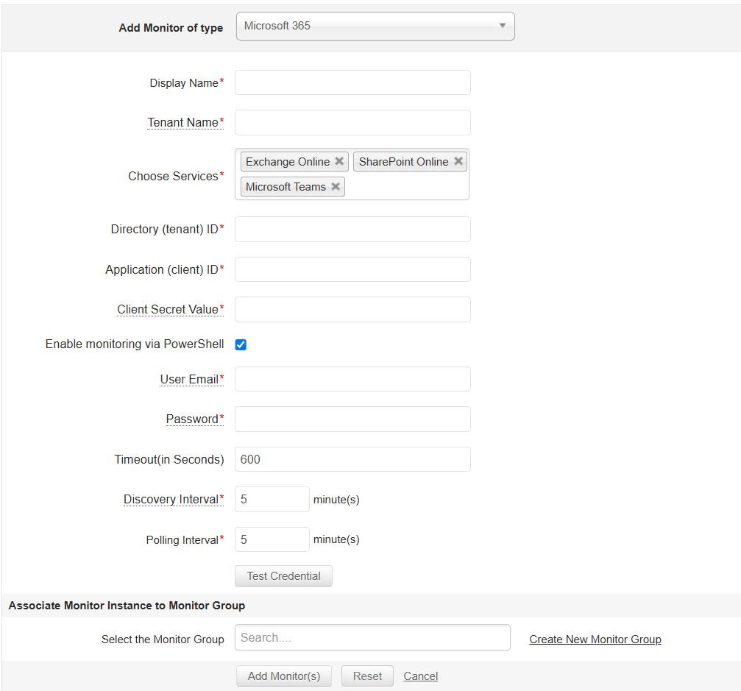Screen dimensions: 741x691
Task: Remove the SharePoint Online service tag
Action: coord(458,161)
